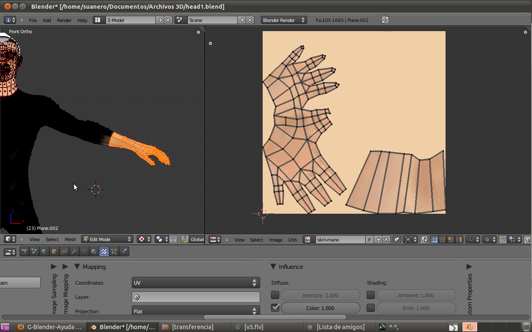Click the Particles properties icon

coord(114,251)
